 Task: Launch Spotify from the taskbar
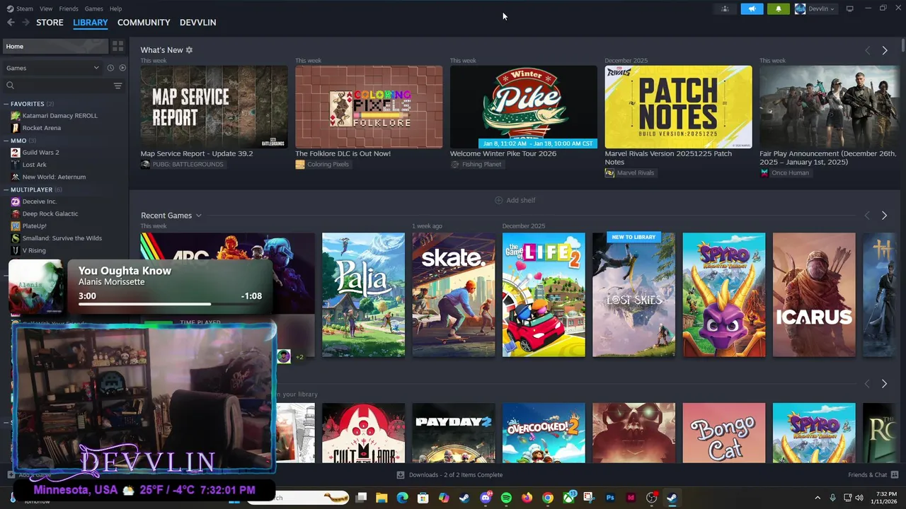point(506,498)
